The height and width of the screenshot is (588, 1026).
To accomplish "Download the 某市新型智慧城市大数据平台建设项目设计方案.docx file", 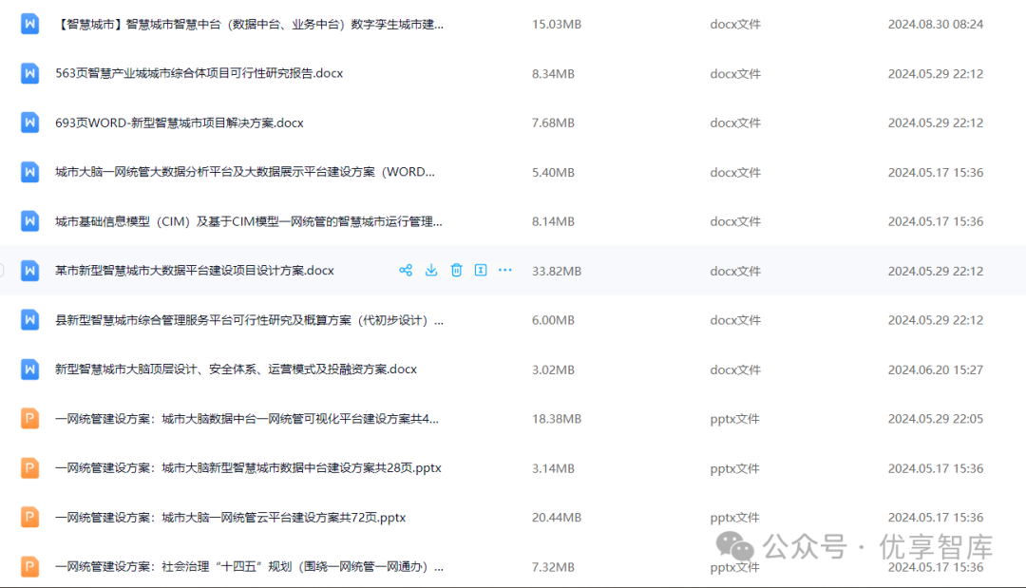I will point(431,270).
